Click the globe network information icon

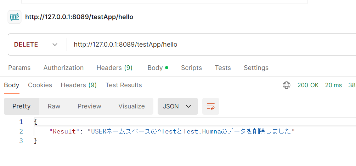click(x=287, y=85)
